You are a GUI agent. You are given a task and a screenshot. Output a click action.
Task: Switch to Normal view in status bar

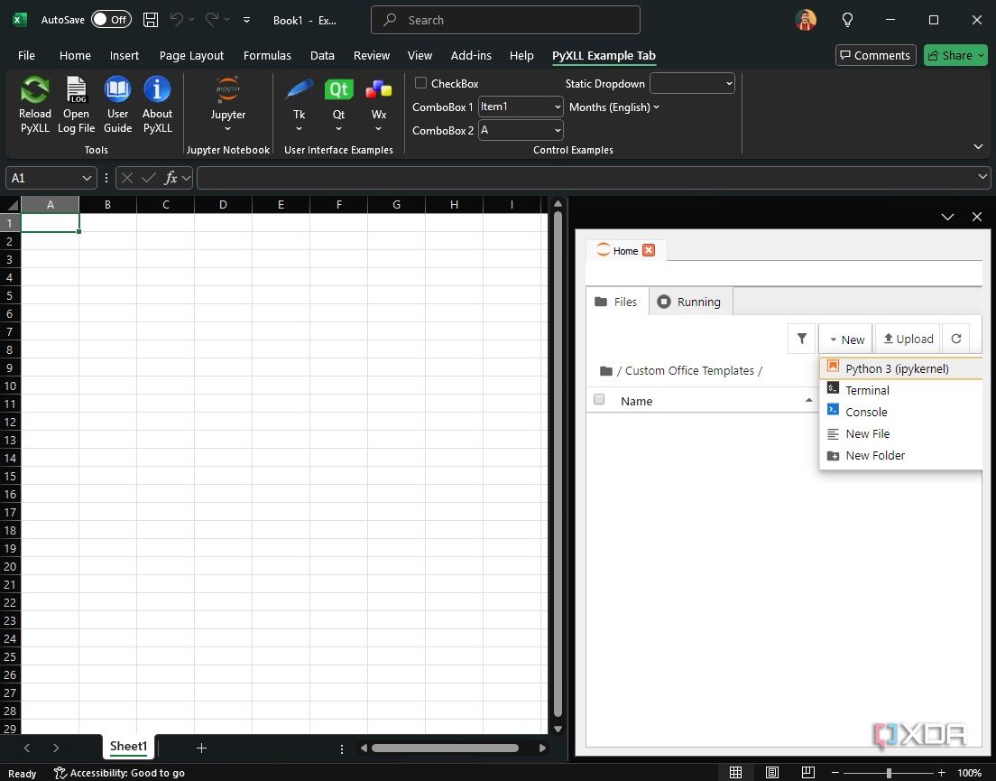point(735,772)
